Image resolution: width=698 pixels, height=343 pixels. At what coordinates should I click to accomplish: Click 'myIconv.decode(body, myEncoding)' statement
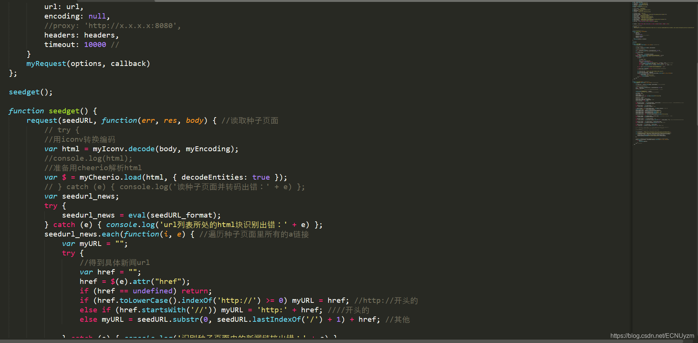(141, 149)
